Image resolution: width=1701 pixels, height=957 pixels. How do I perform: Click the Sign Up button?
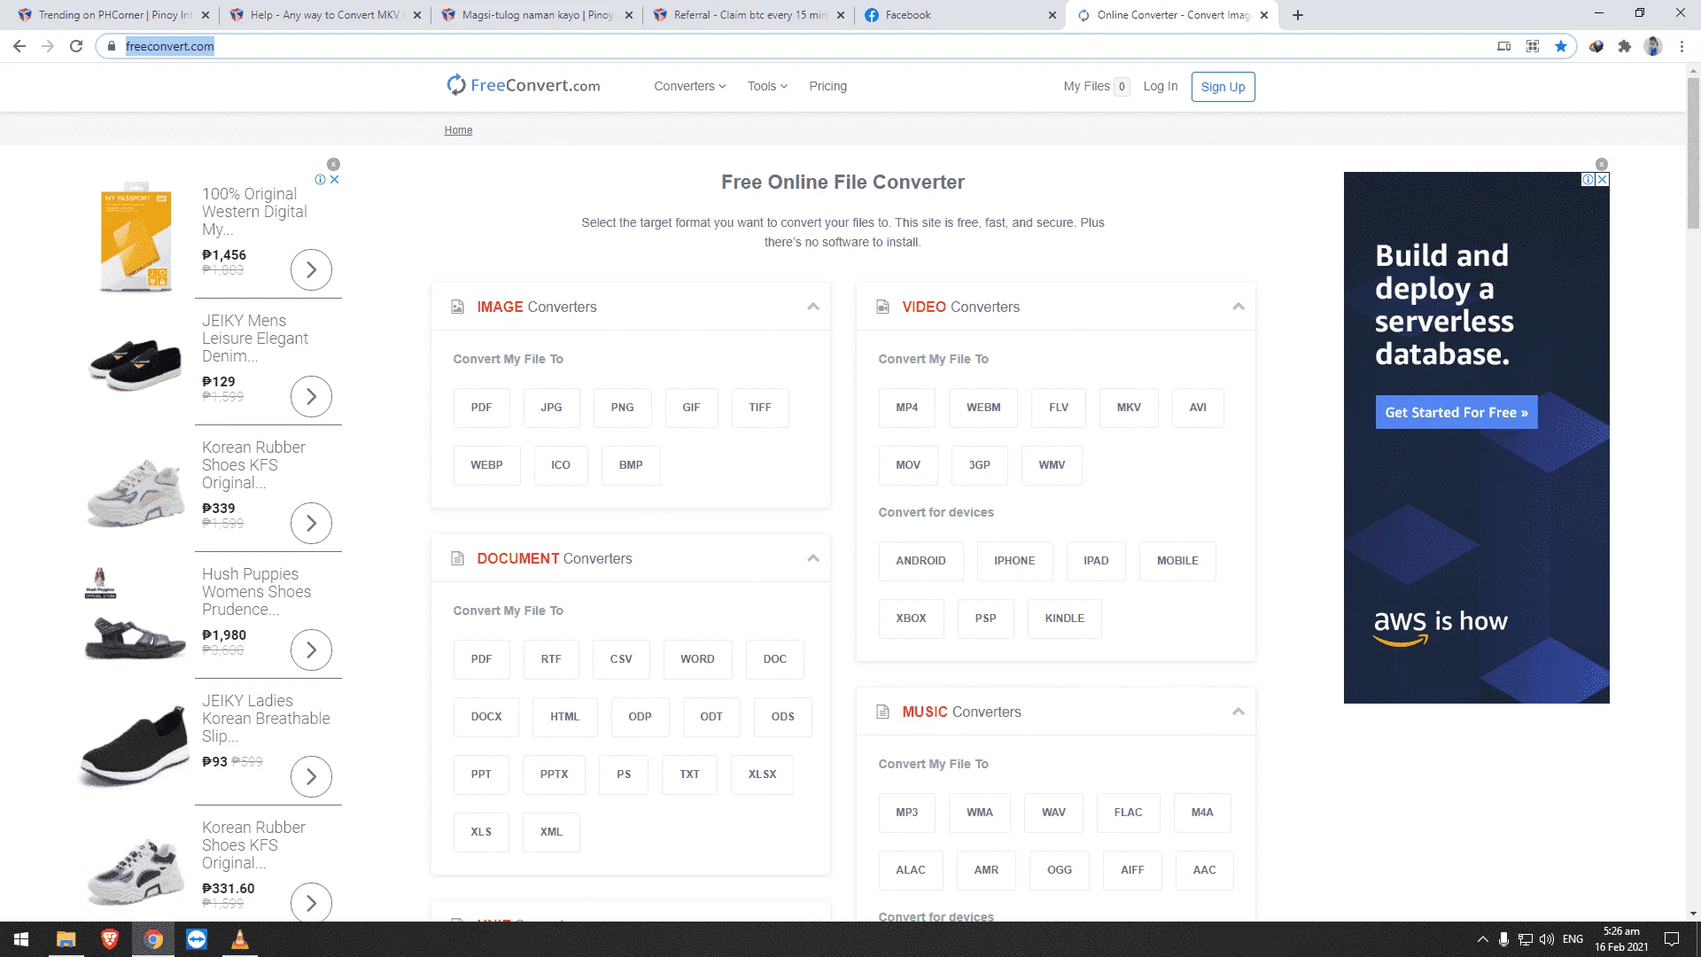point(1223,87)
